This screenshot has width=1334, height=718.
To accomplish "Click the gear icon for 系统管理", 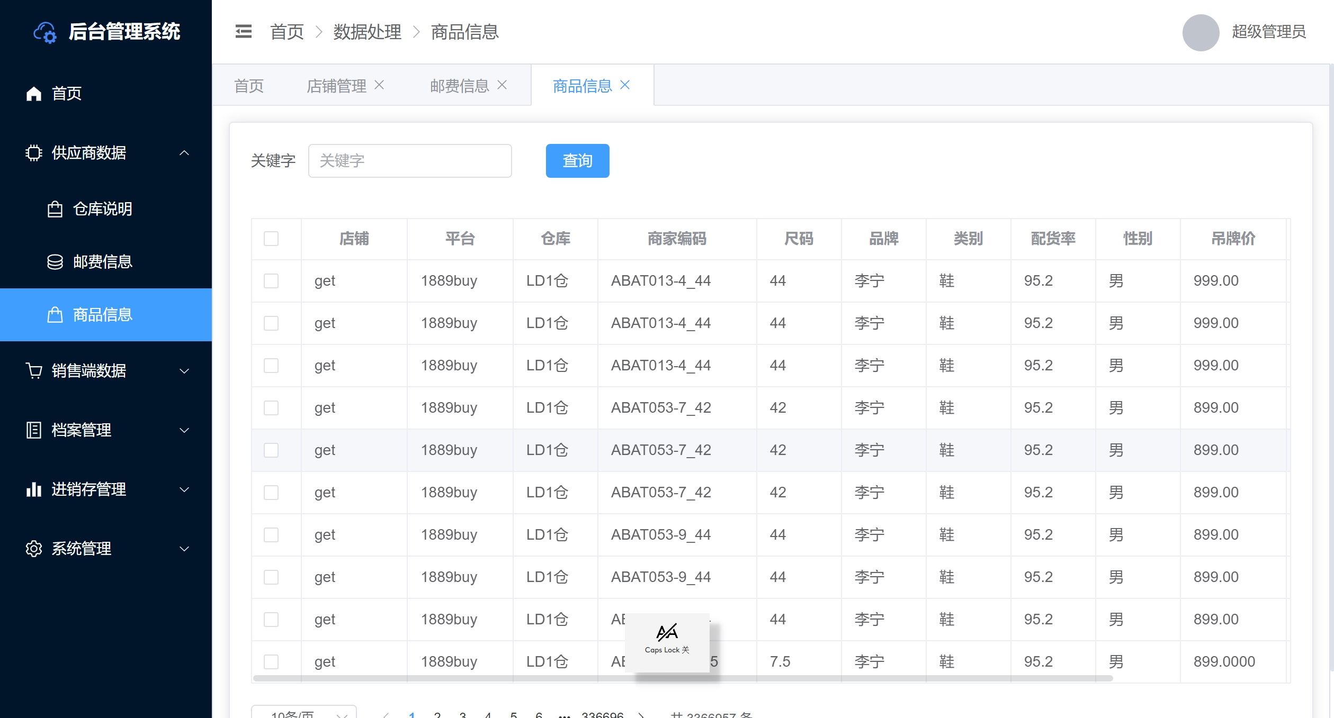I will (34, 549).
